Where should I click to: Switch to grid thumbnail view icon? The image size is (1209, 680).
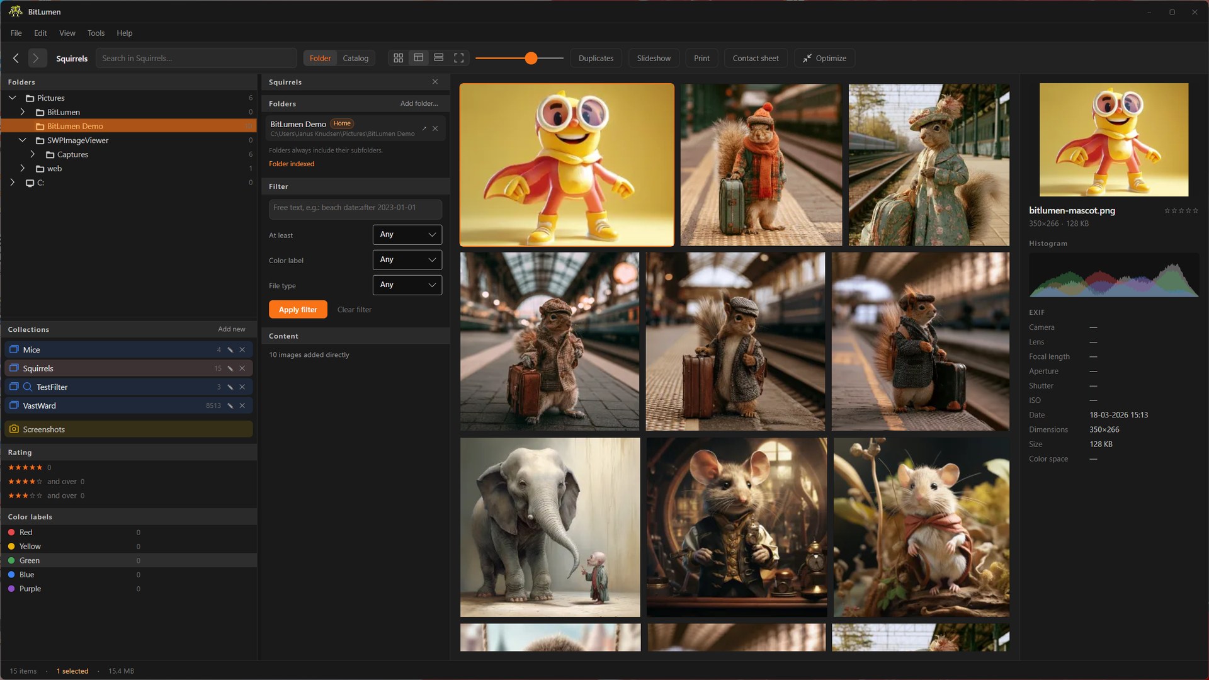[x=399, y=58]
